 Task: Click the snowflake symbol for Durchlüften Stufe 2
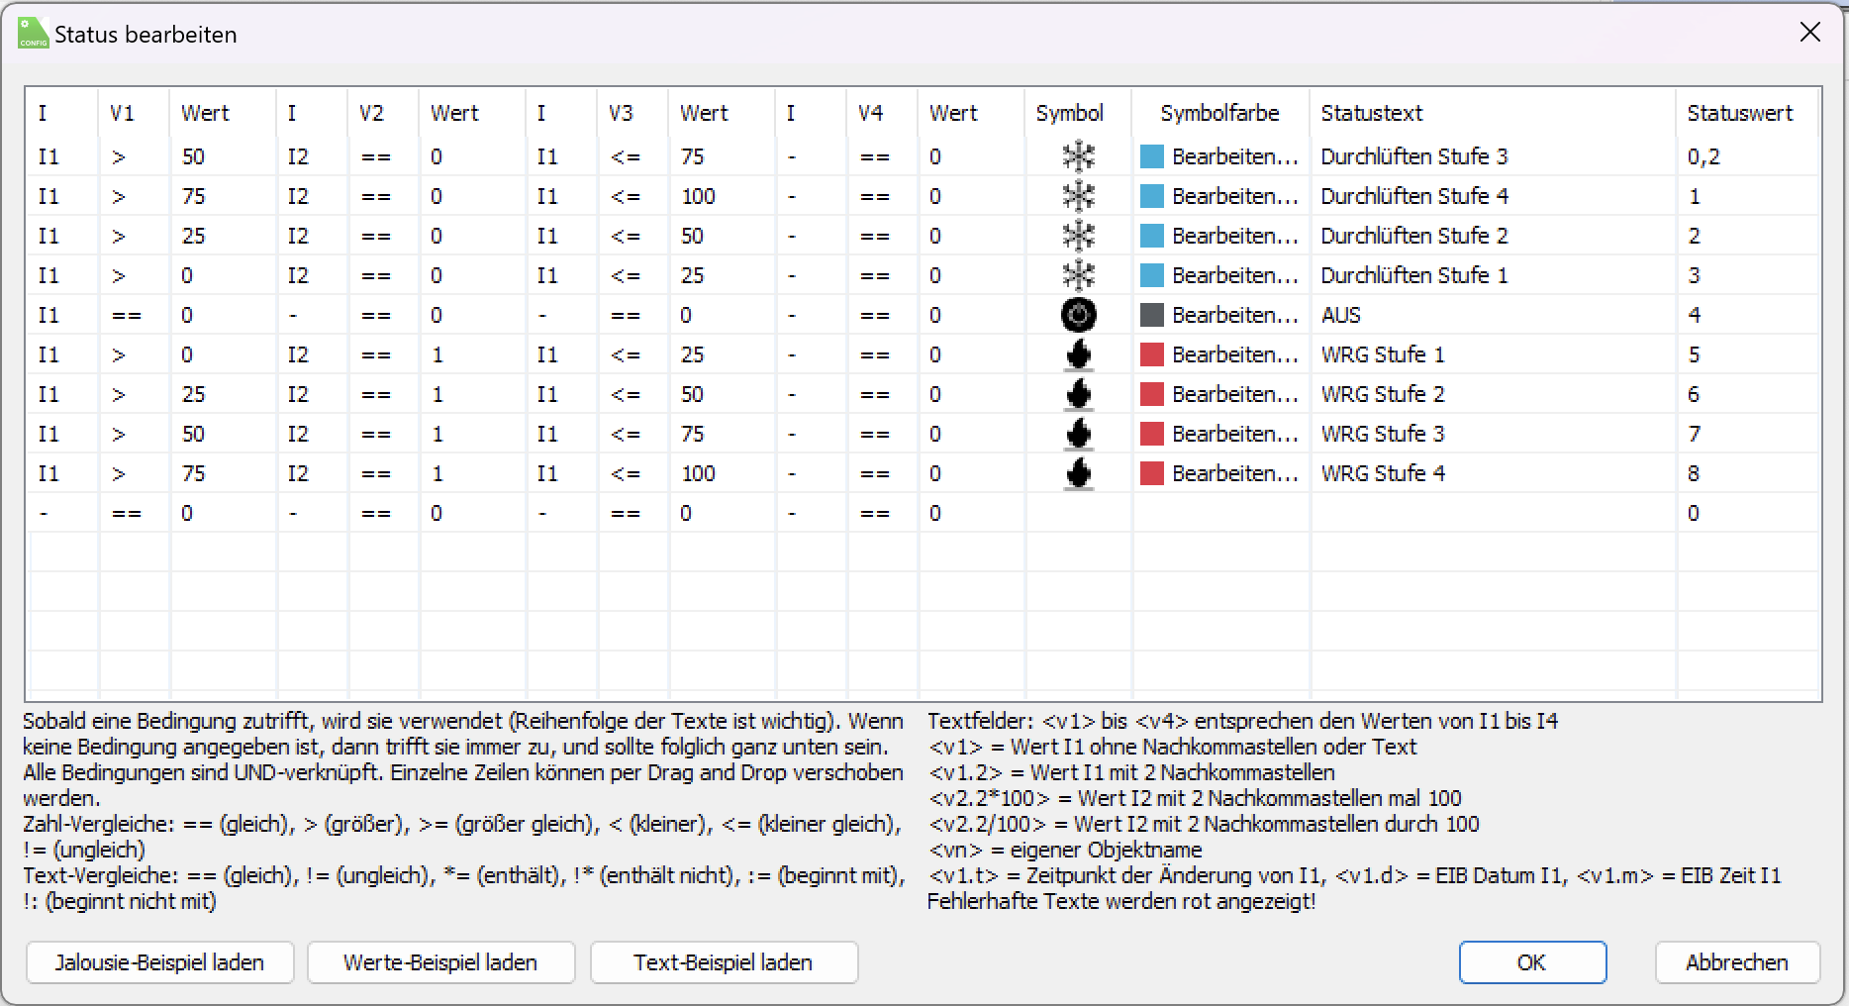coord(1078,236)
